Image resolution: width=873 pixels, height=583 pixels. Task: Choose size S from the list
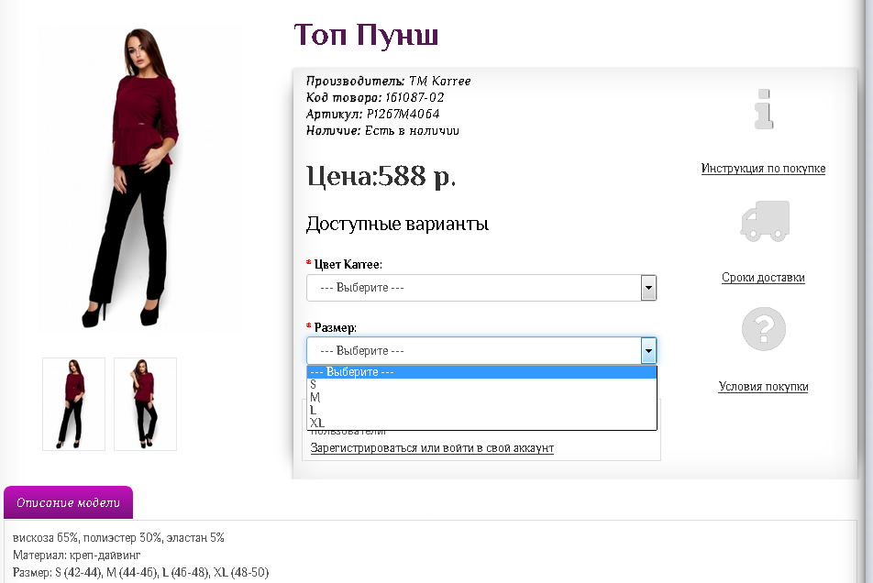[x=481, y=384]
